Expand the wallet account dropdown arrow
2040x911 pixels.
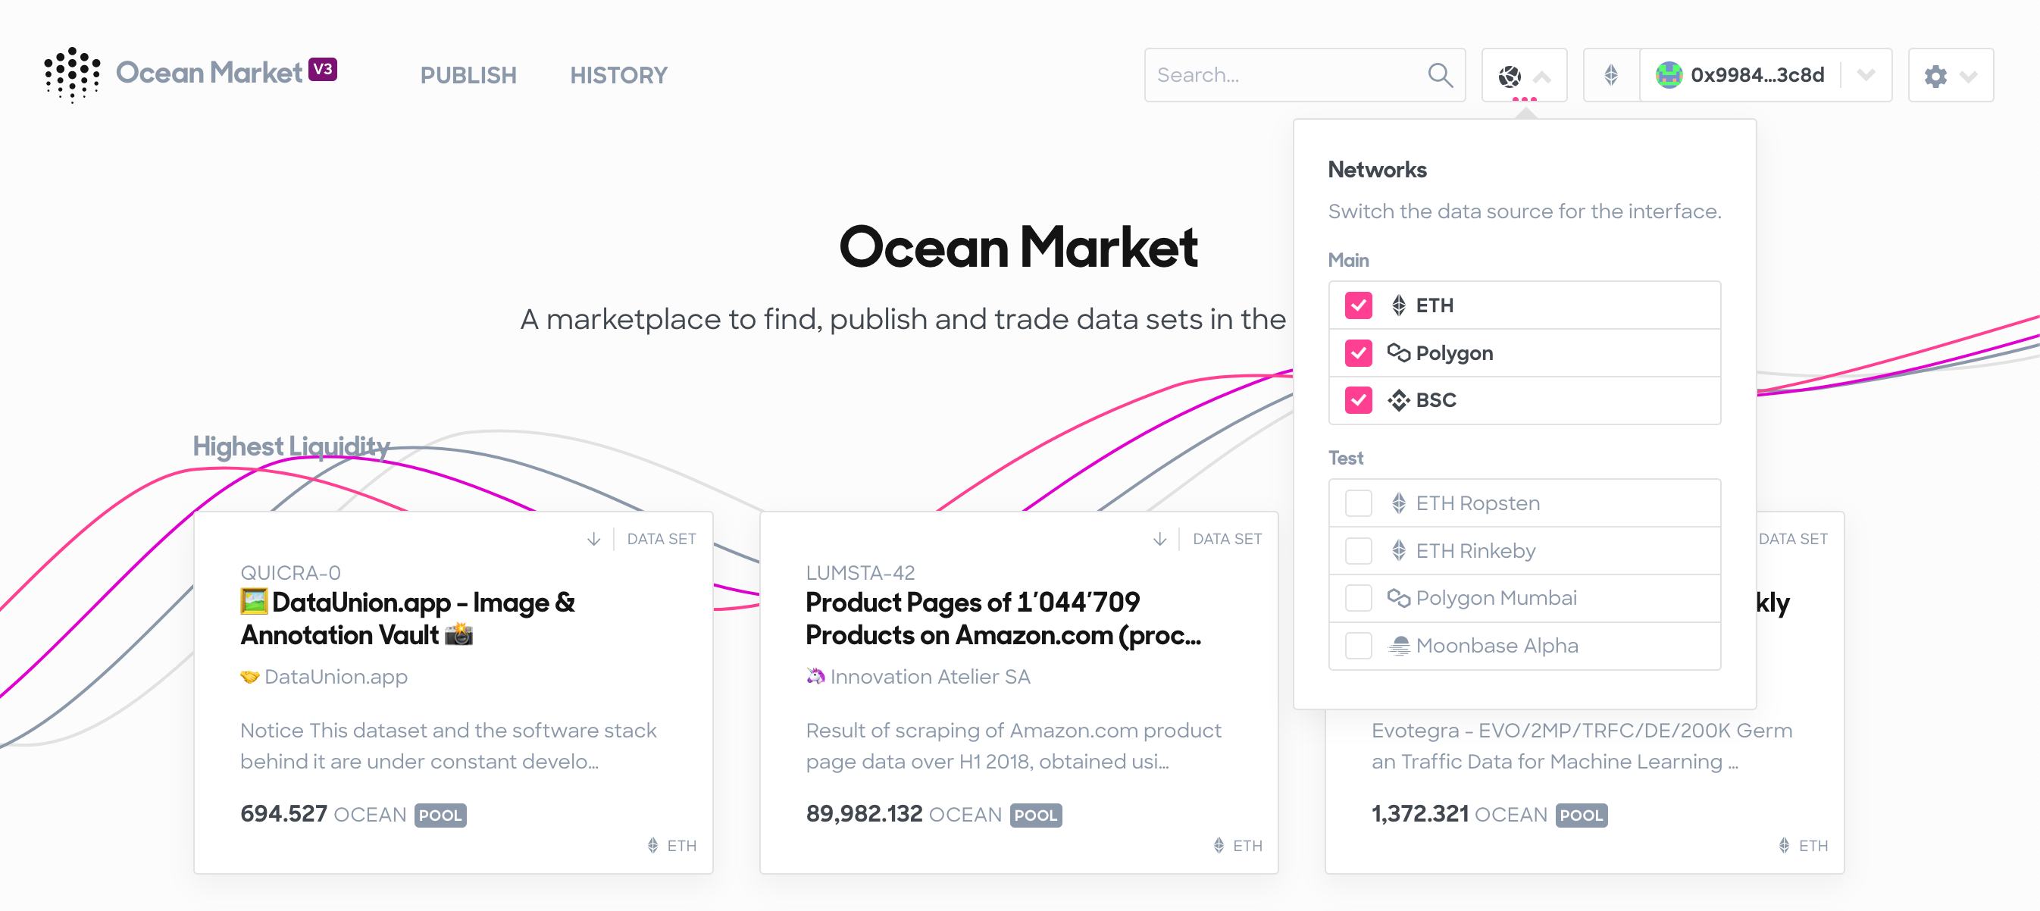tap(1866, 75)
